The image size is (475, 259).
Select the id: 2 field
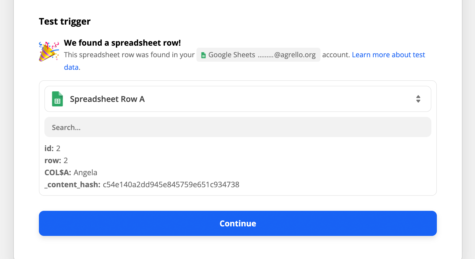[52, 148]
